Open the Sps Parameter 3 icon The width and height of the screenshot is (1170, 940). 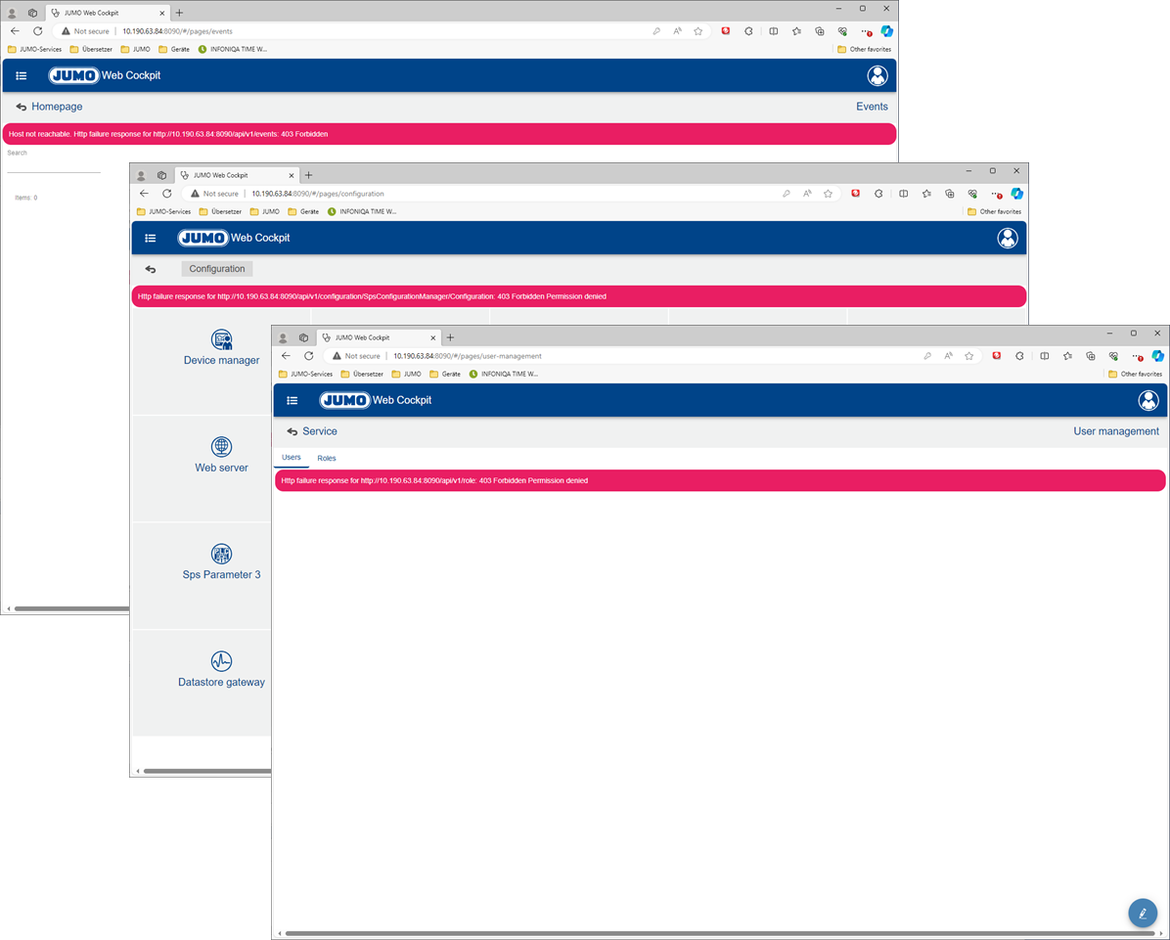[222, 555]
